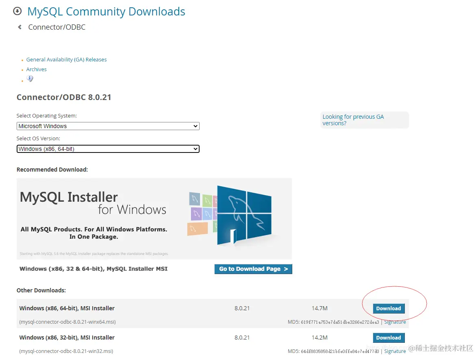The width and height of the screenshot is (476, 355).
Task: Open Signature link for the win32 msi
Action: pos(395,351)
